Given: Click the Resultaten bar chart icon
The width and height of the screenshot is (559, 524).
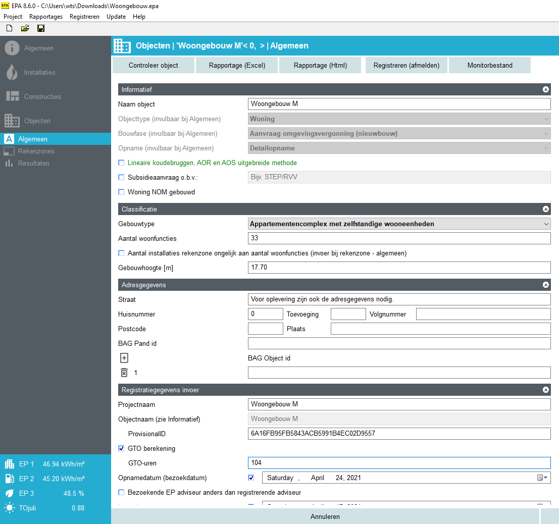Looking at the screenshot, I should click(9, 163).
